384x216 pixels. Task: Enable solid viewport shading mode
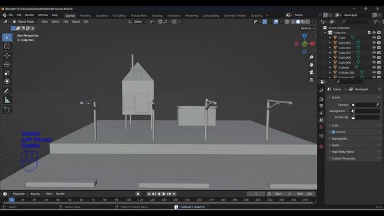(298, 22)
